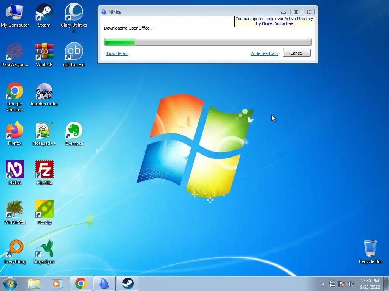Open the Write feedback link
Image resolution: width=389 pixels, height=291 pixels.
click(264, 53)
